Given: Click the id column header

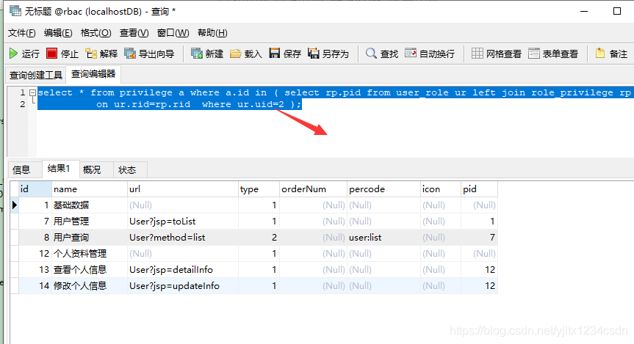Looking at the screenshot, I should pos(35,189).
